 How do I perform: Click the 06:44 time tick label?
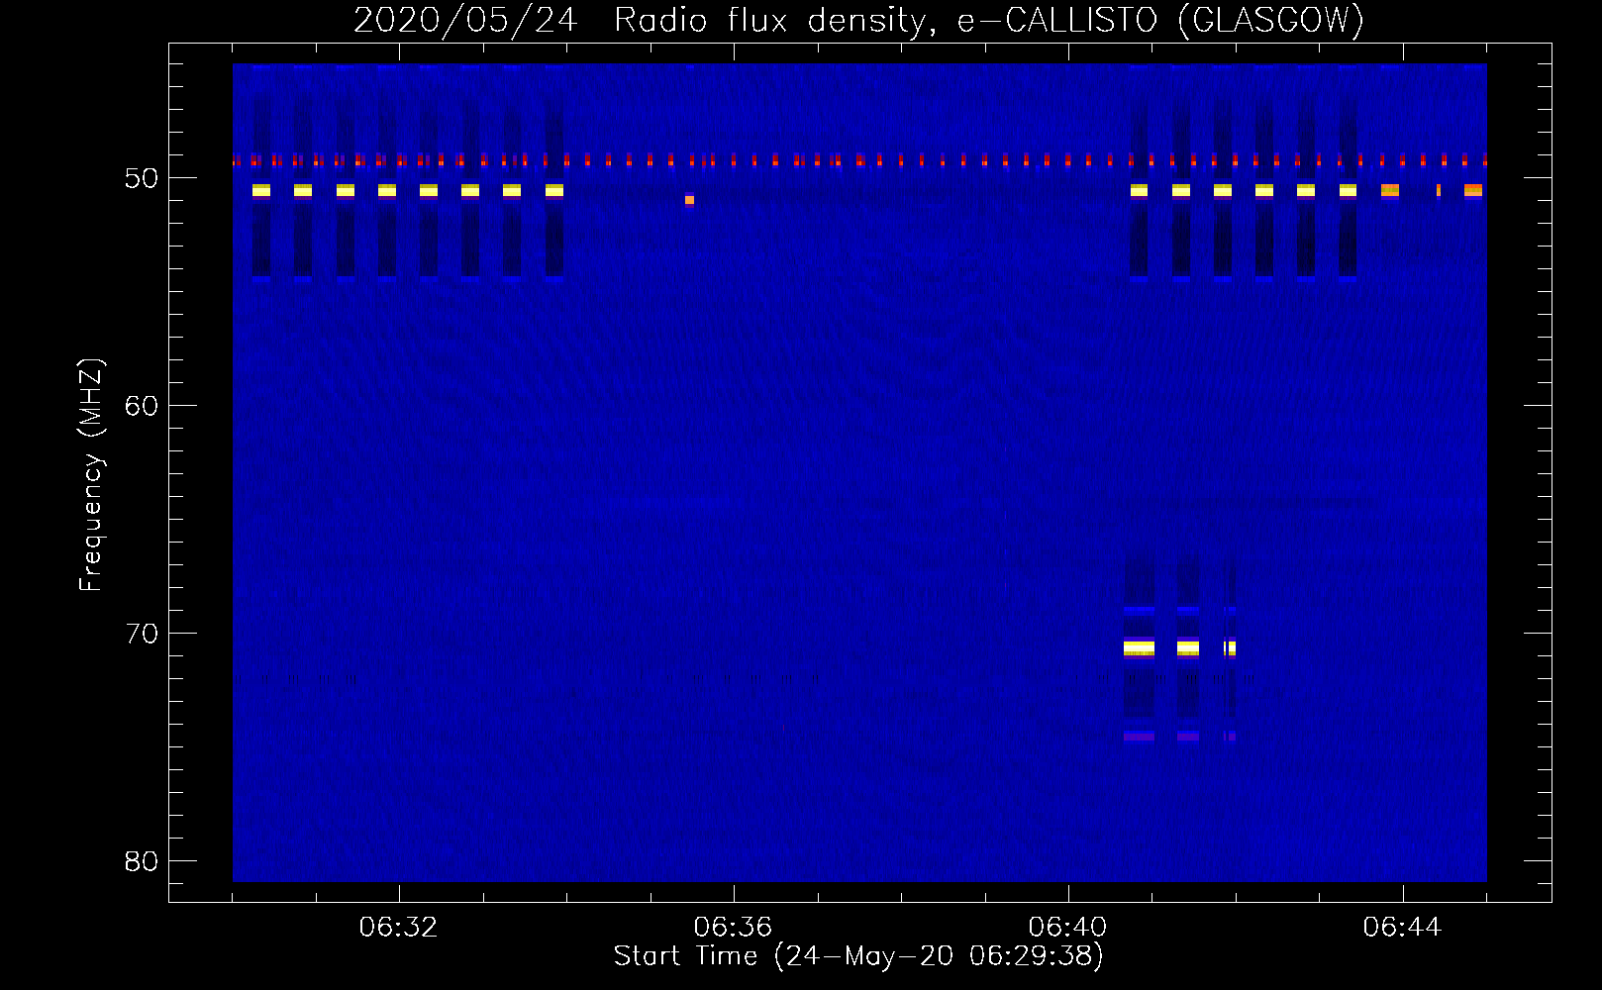1403,928
